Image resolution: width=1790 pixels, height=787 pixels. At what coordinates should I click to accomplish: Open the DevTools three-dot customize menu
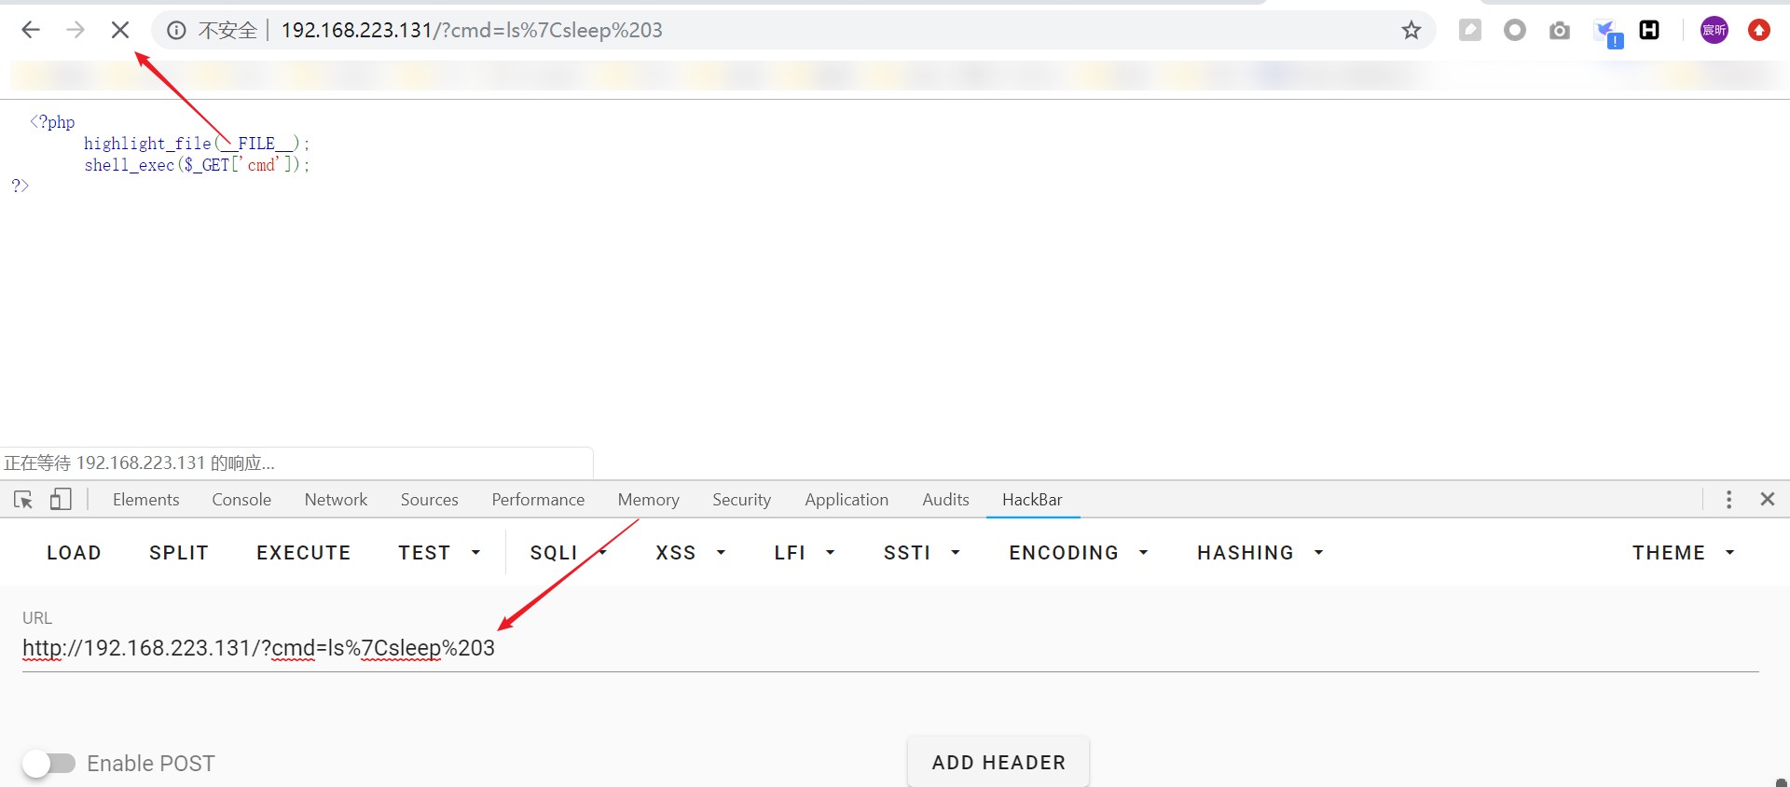[x=1728, y=499]
